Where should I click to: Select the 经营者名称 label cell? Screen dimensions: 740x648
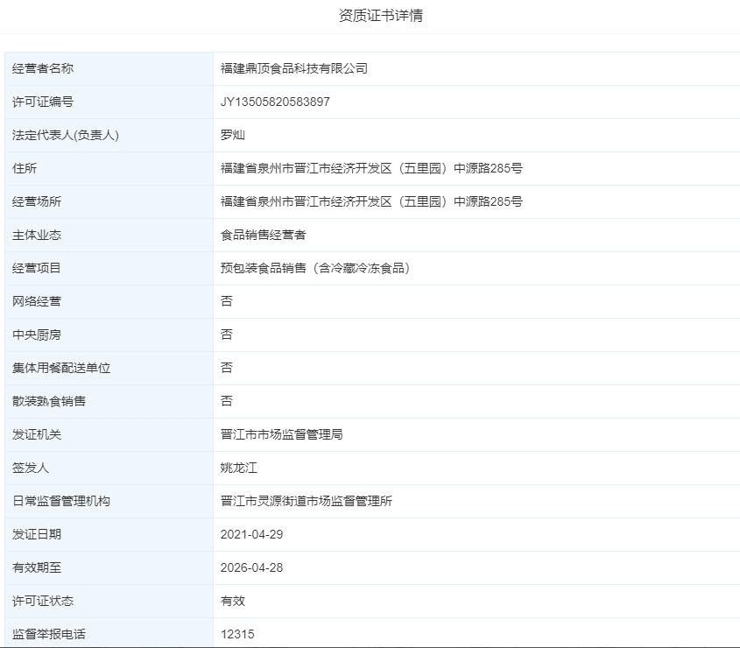pos(109,69)
